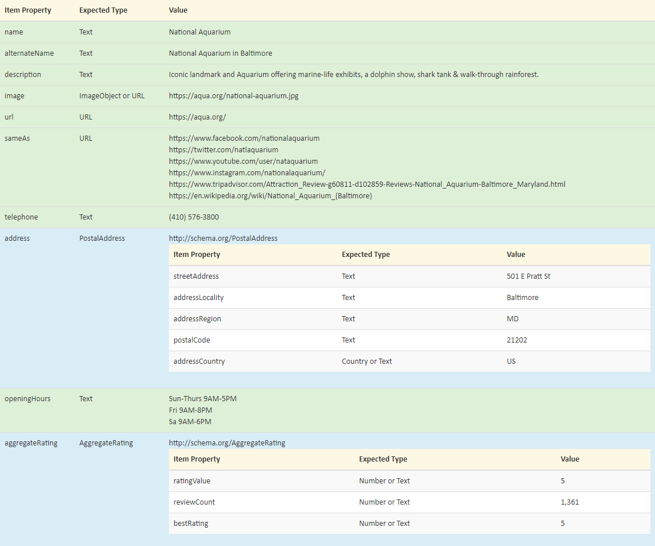Click the top Expected Type column header
Screen dimensions: 655x546
tap(103, 10)
